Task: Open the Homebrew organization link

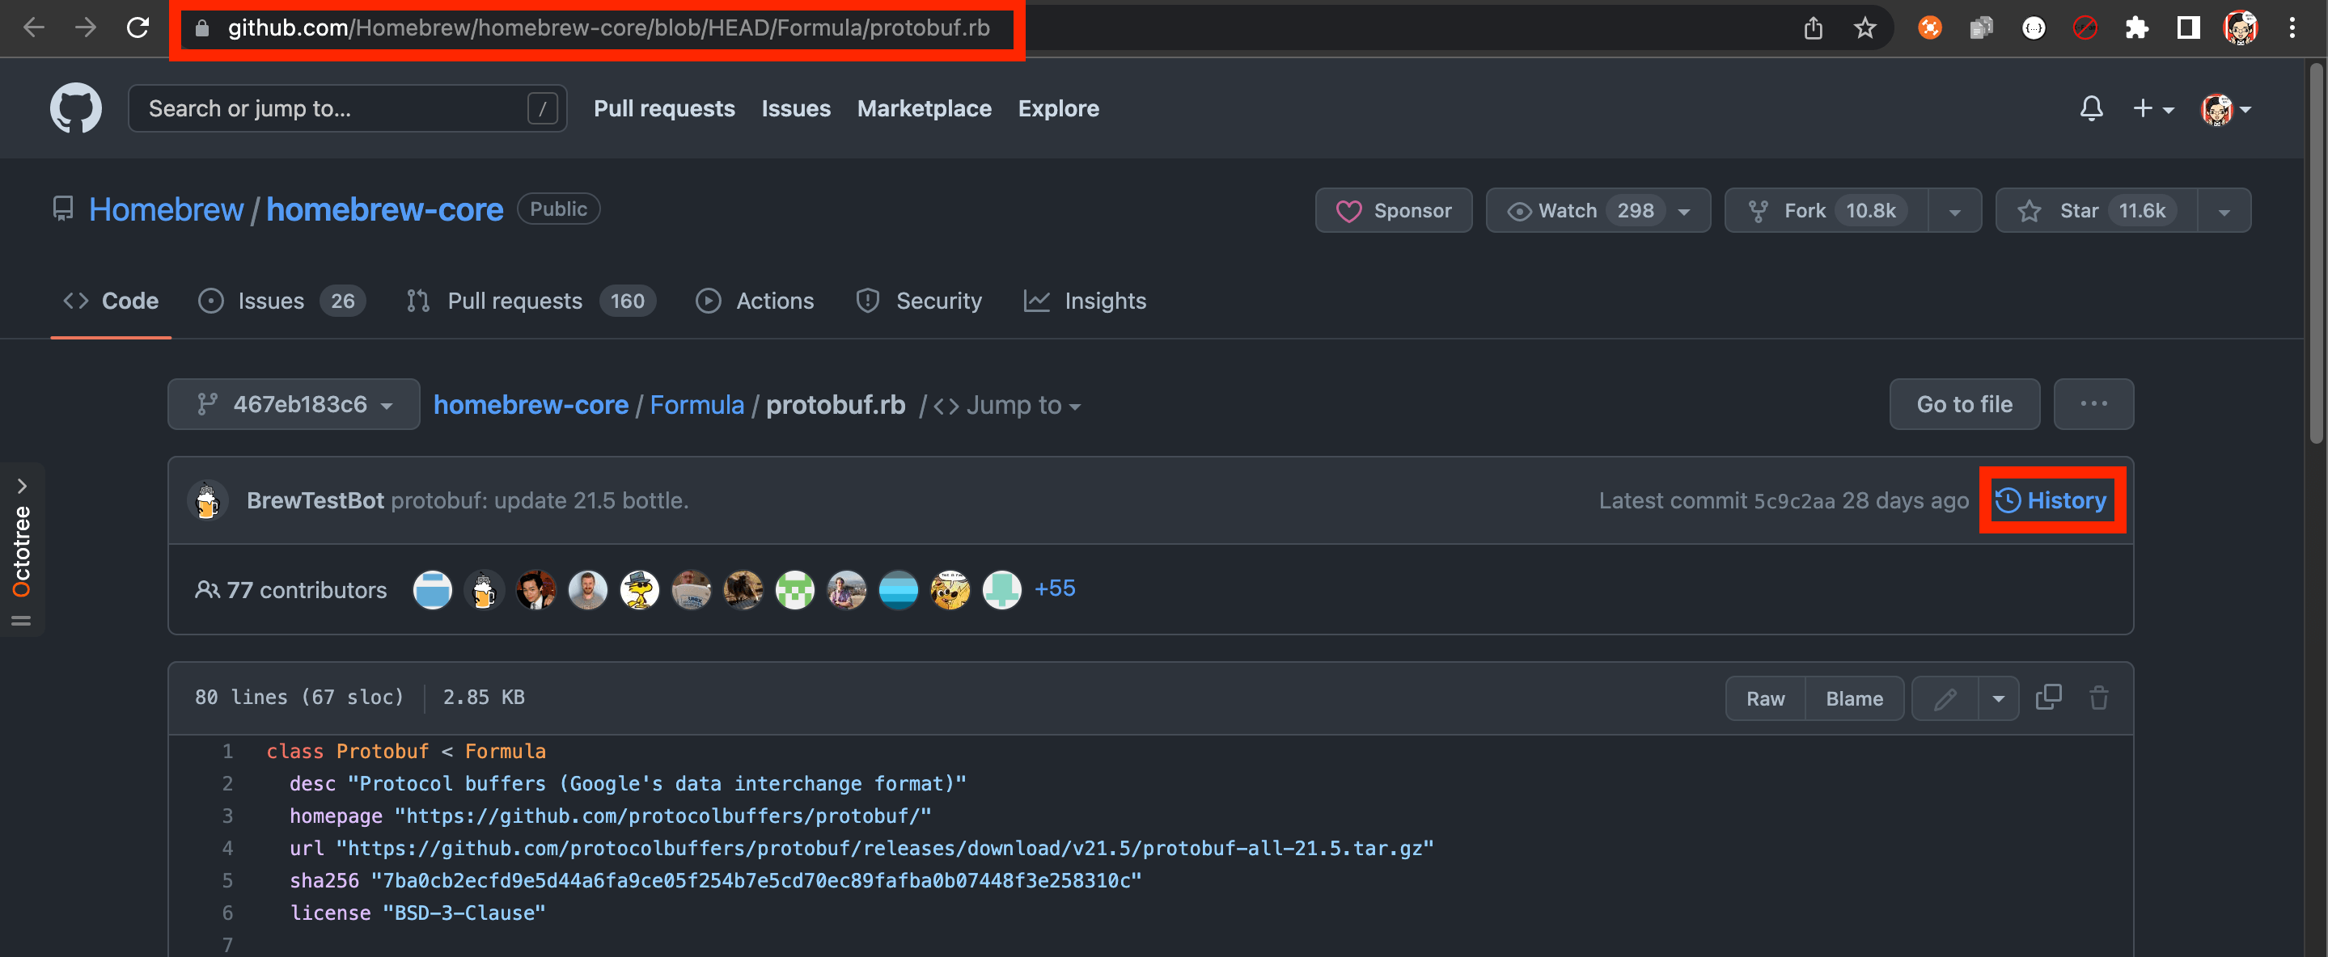Action: point(167,209)
